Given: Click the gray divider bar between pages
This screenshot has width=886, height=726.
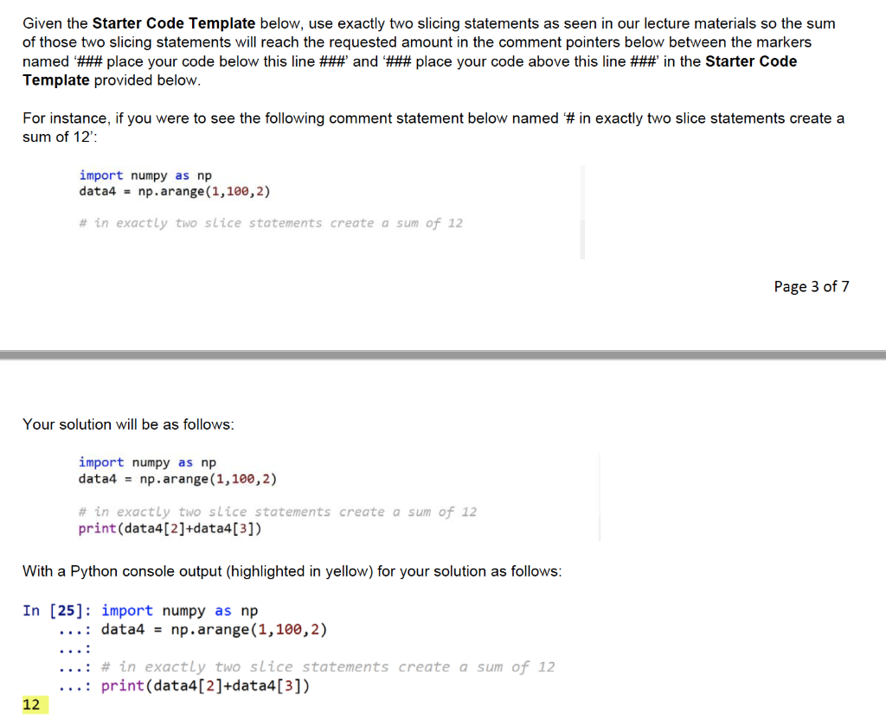Looking at the screenshot, I should click(x=443, y=353).
